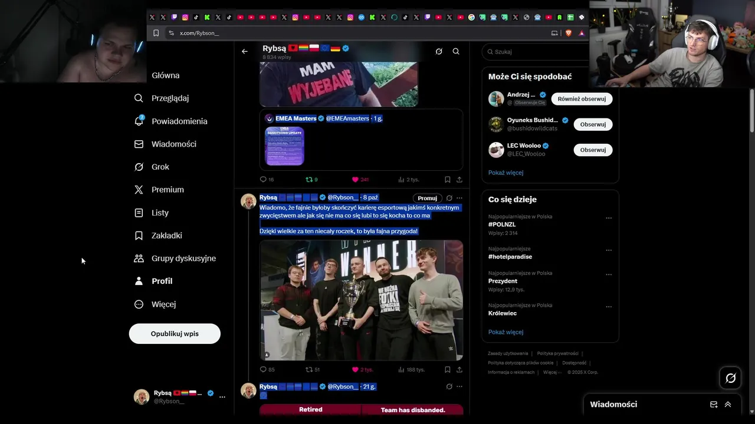This screenshot has height=424, width=755.
Task: Click Również obserwuj for Andrzej
Action: point(582,99)
